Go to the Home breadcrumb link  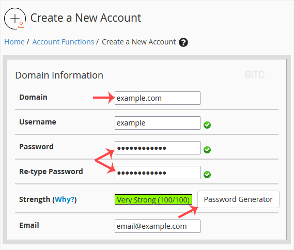point(14,42)
